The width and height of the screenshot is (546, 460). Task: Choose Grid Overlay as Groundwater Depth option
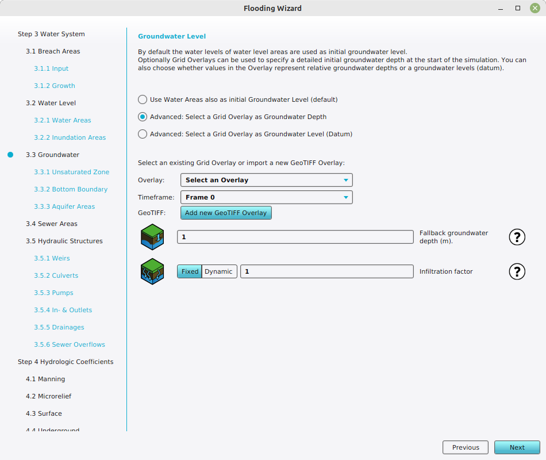(143, 117)
